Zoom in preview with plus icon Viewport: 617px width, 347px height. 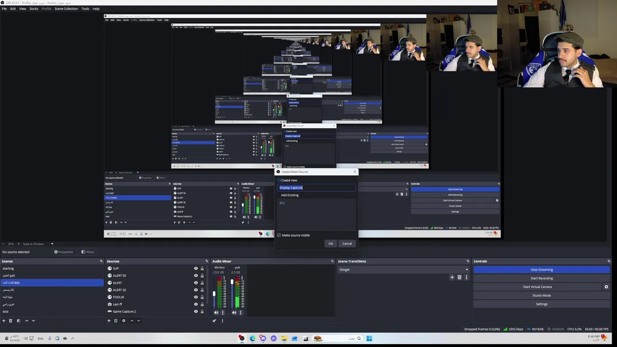pyautogui.click(x=18, y=244)
